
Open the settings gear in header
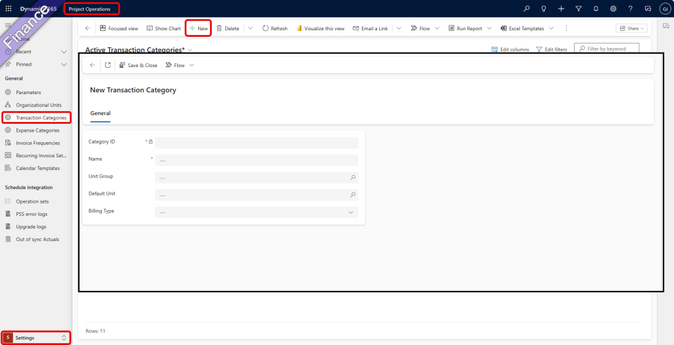[613, 9]
